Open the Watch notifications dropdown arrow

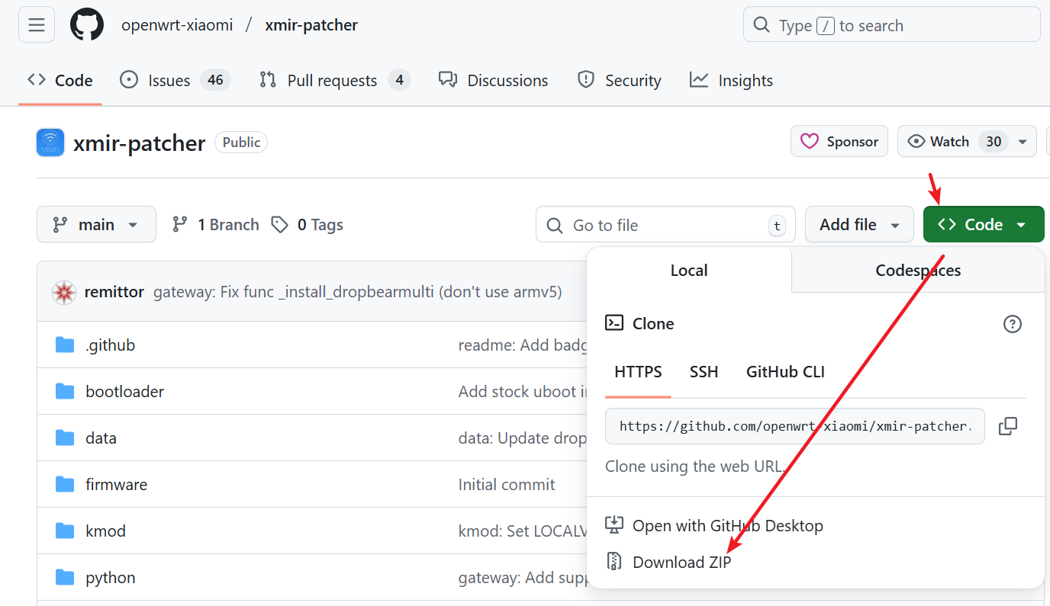click(x=1023, y=142)
